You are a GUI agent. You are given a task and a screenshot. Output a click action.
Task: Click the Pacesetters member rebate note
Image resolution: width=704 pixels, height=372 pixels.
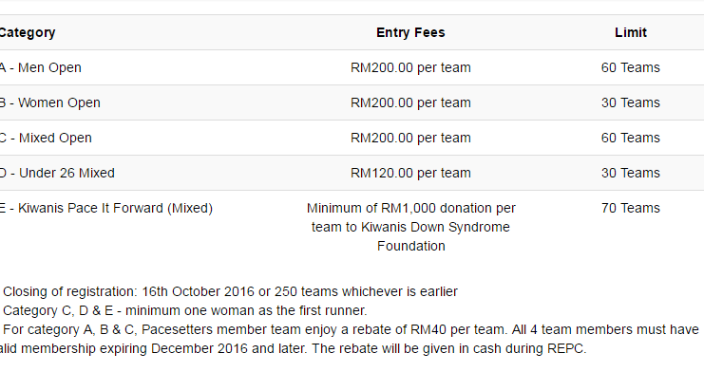(x=350, y=339)
